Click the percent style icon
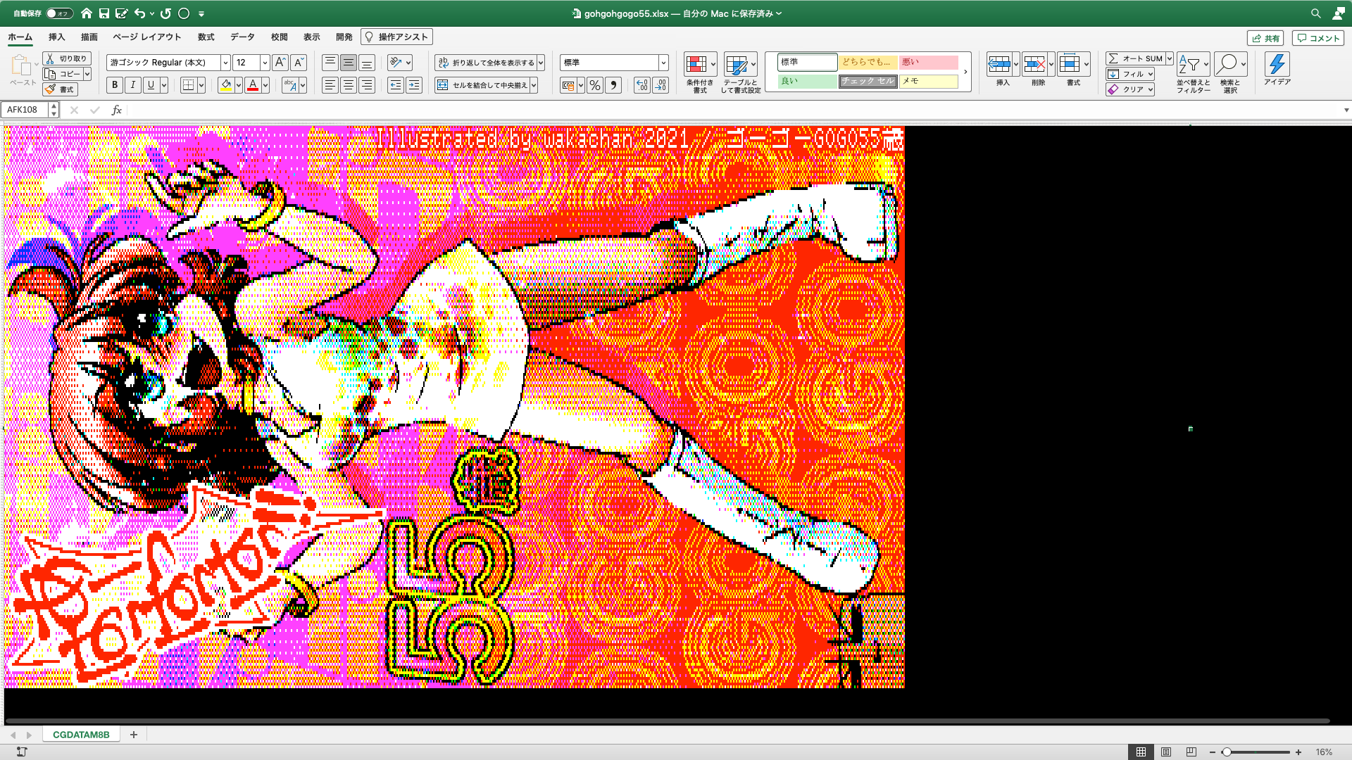1352x760 pixels. tap(595, 86)
